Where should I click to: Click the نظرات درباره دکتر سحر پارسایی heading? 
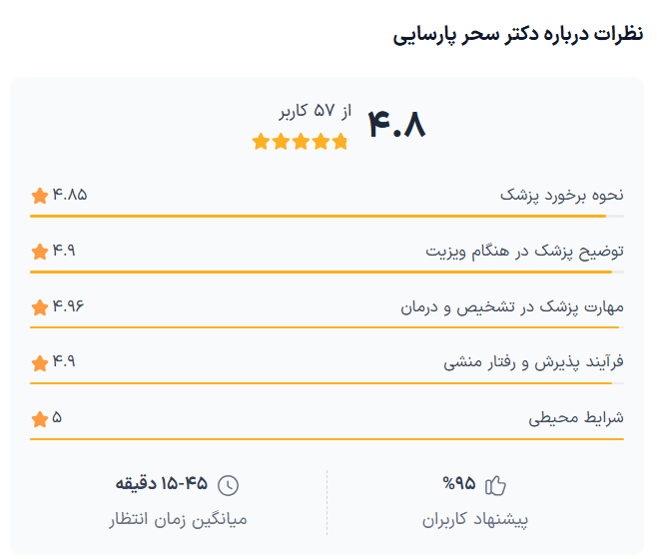pos(518,35)
